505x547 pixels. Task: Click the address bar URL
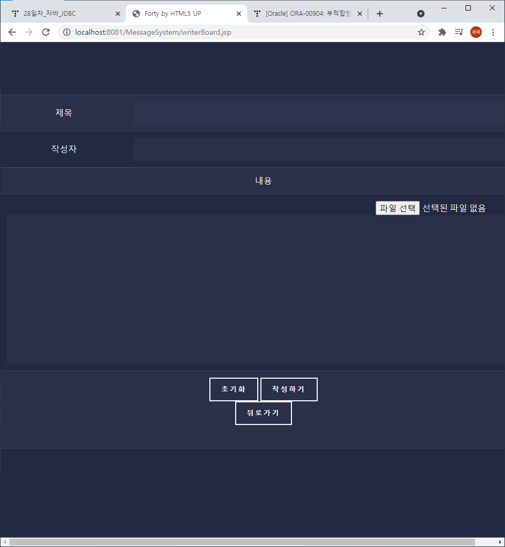[x=153, y=32]
